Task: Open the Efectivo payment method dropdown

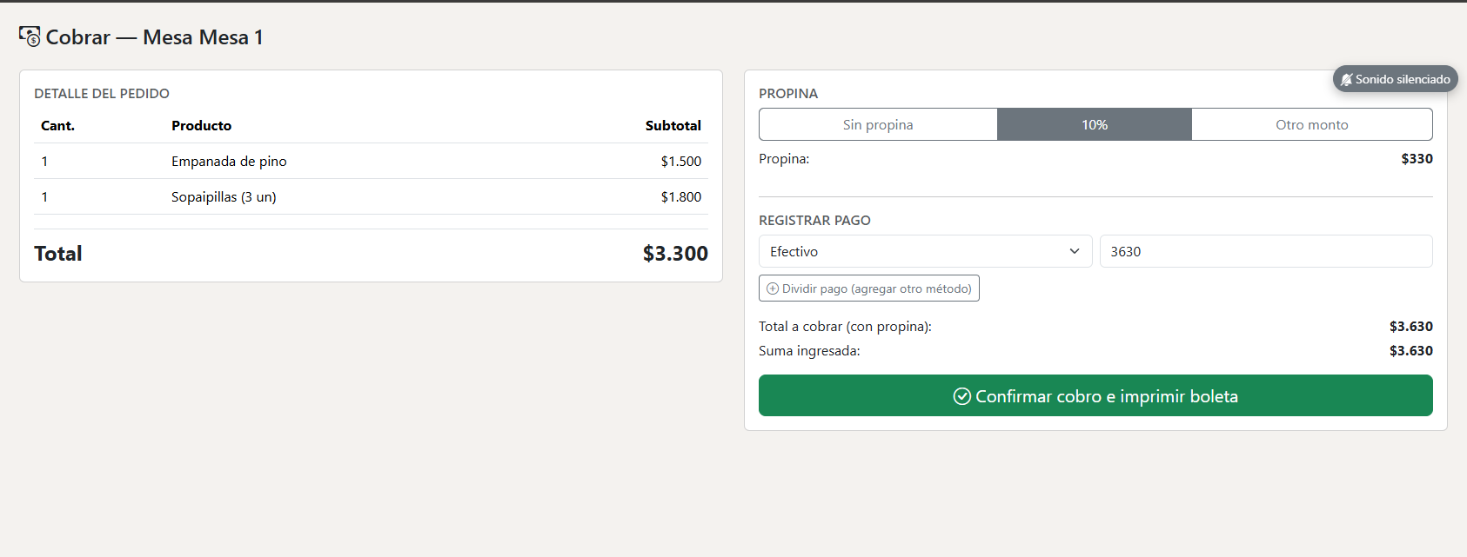Action: pos(925,251)
